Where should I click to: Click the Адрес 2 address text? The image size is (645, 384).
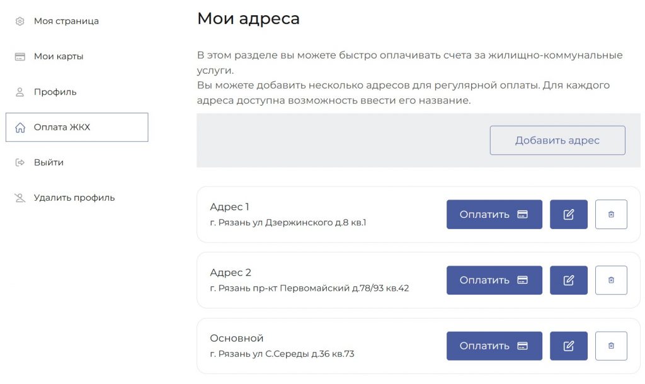pyautogui.click(x=309, y=289)
